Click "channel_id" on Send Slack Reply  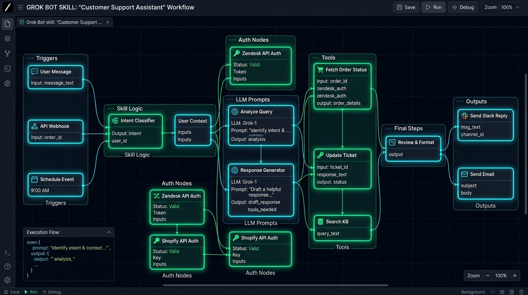pos(472,134)
